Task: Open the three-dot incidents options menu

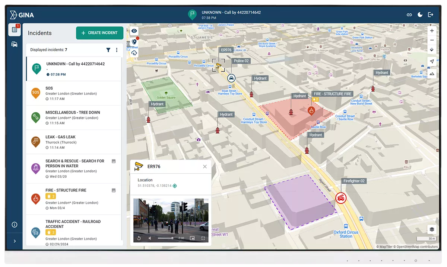Action: click(x=117, y=50)
